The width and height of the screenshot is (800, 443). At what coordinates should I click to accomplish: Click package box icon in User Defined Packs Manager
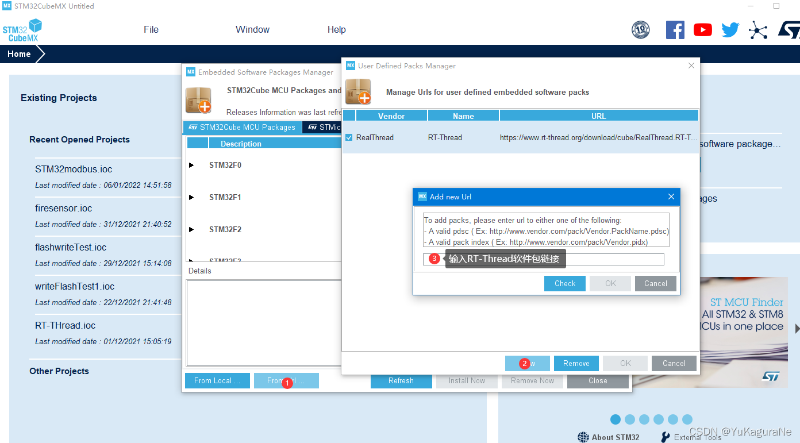click(x=358, y=92)
